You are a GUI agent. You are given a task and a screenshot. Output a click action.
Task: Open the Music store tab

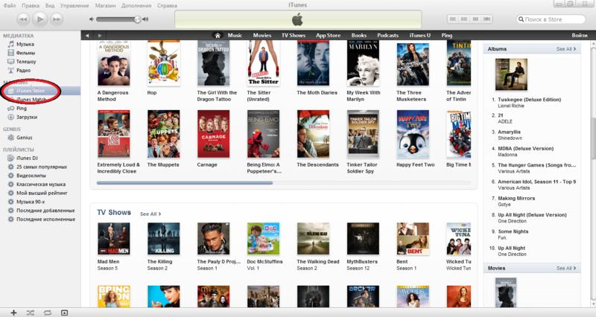pyautogui.click(x=235, y=35)
